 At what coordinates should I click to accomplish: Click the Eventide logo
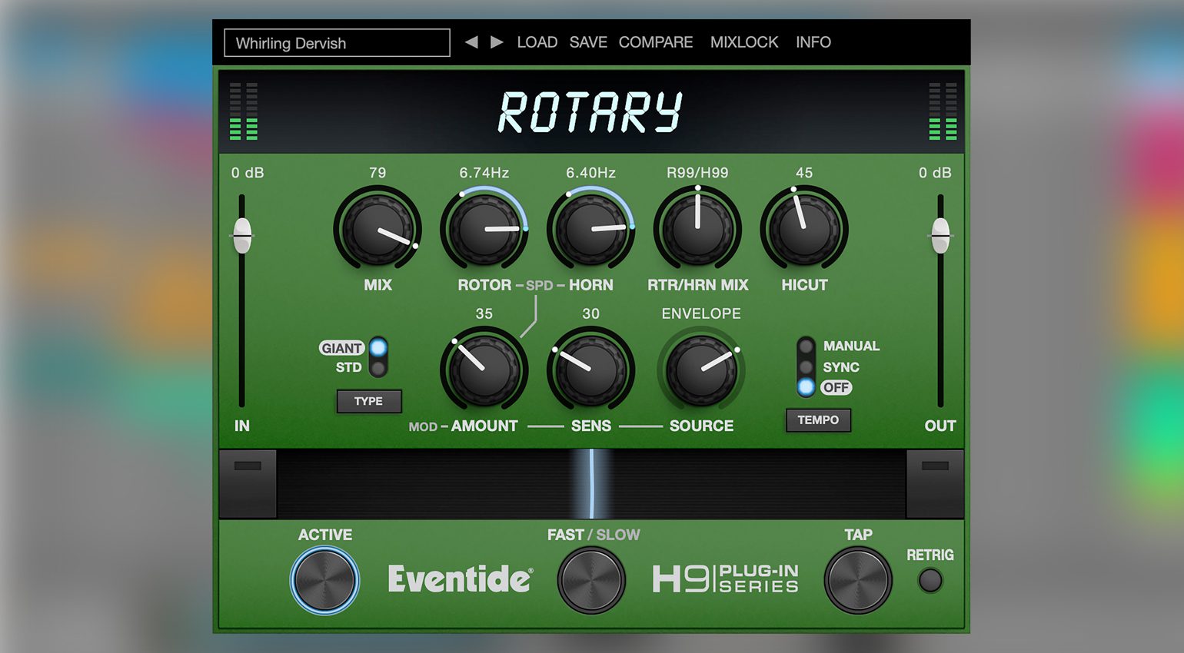tap(460, 579)
